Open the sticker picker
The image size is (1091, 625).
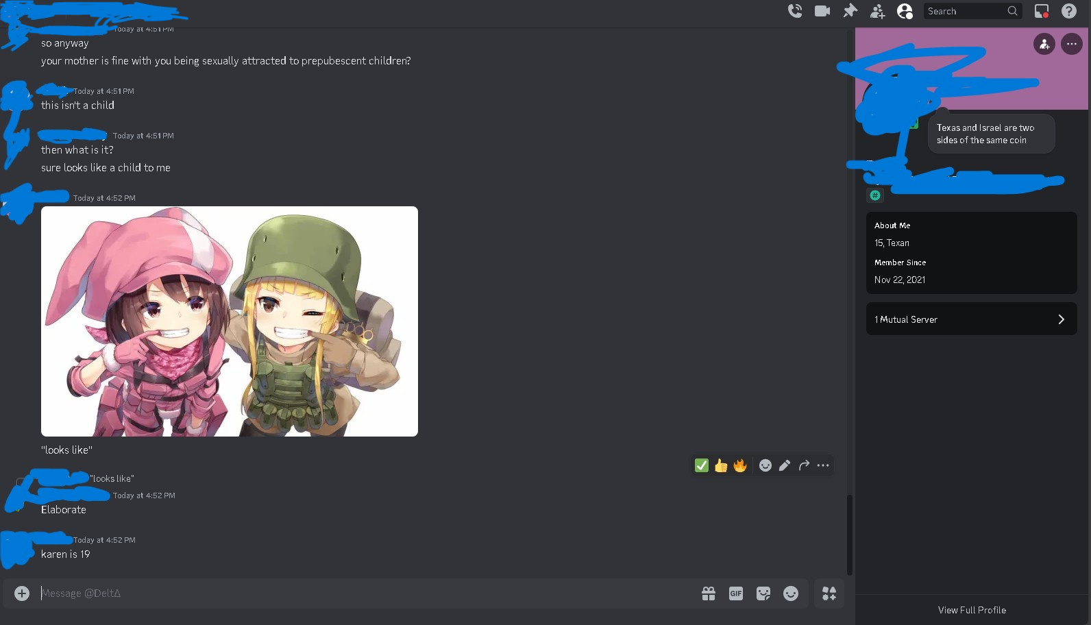pyautogui.click(x=763, y=593)
